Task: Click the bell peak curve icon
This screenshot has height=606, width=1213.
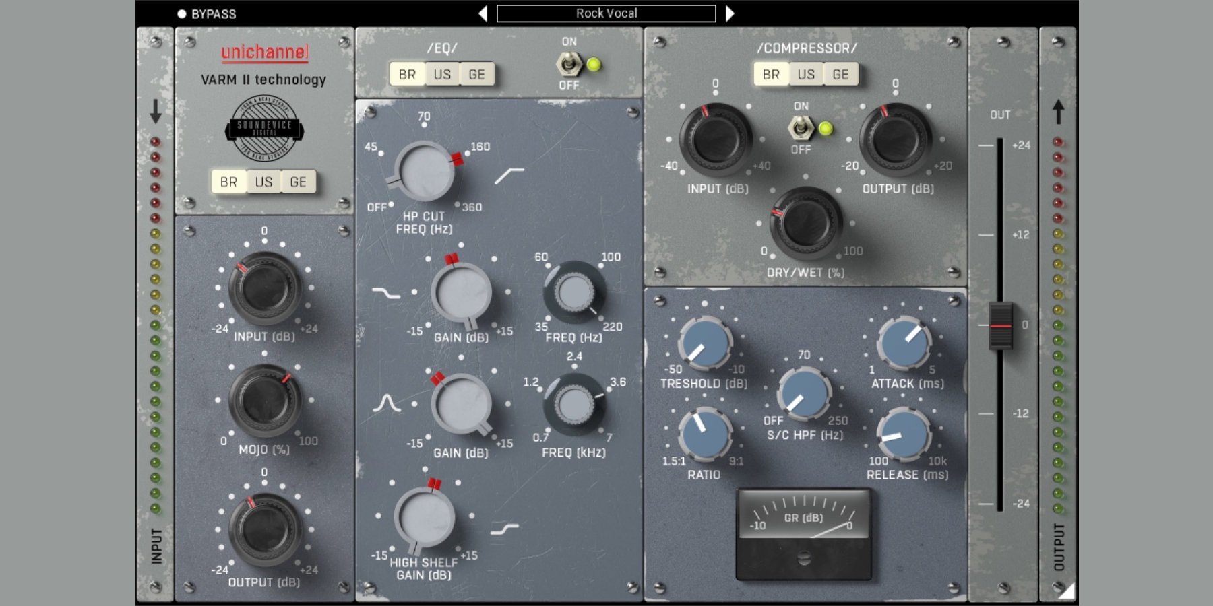Action: click(x=387, y=403)
